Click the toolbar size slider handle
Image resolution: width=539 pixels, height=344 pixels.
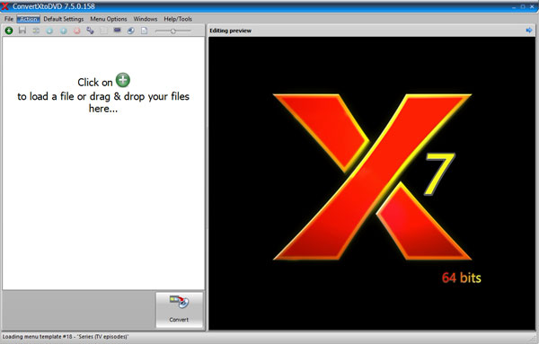(173, 31)
